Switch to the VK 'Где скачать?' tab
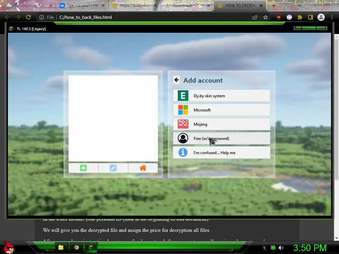This screenshot has width=339, height=254. [x=82, y=6]
